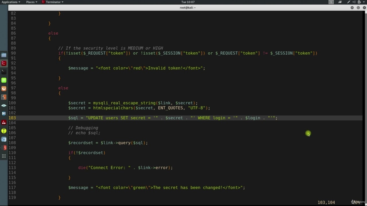Open the red lightning icon at dock bottom
The image size is (367, 206).
point(4,148)
